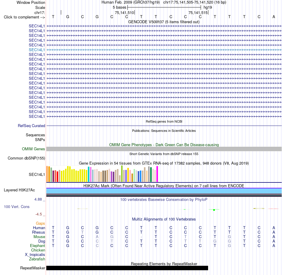
Task: Click the -4.5 lower PhyloP axis value
Action: (39, 214)
